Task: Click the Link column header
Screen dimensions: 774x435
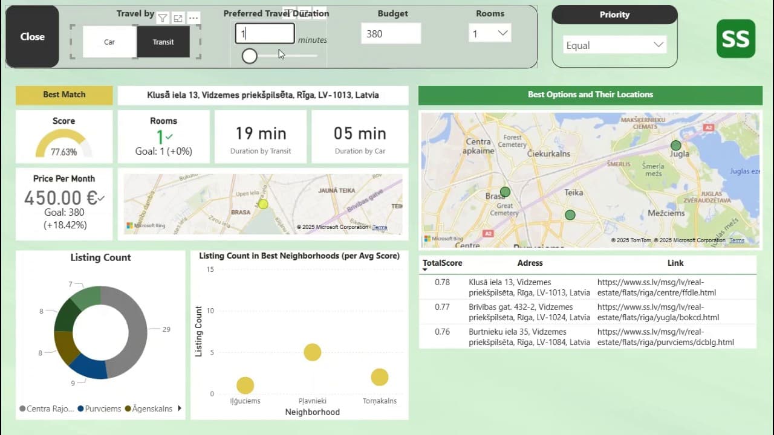Action: pos(675,263)
